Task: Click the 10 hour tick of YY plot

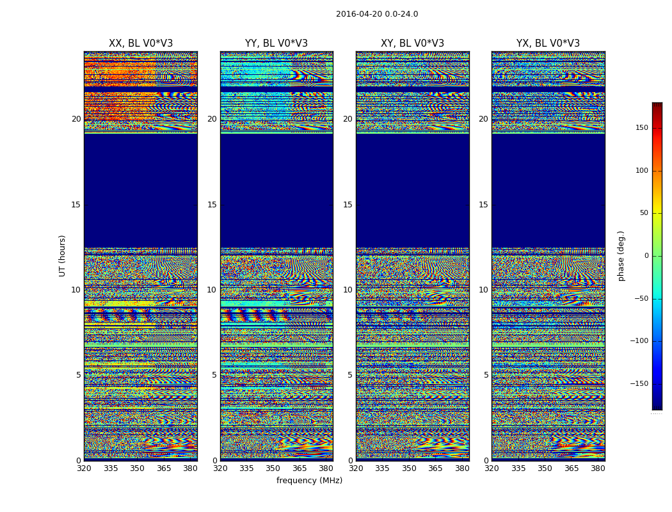Action: click(212, 290)
